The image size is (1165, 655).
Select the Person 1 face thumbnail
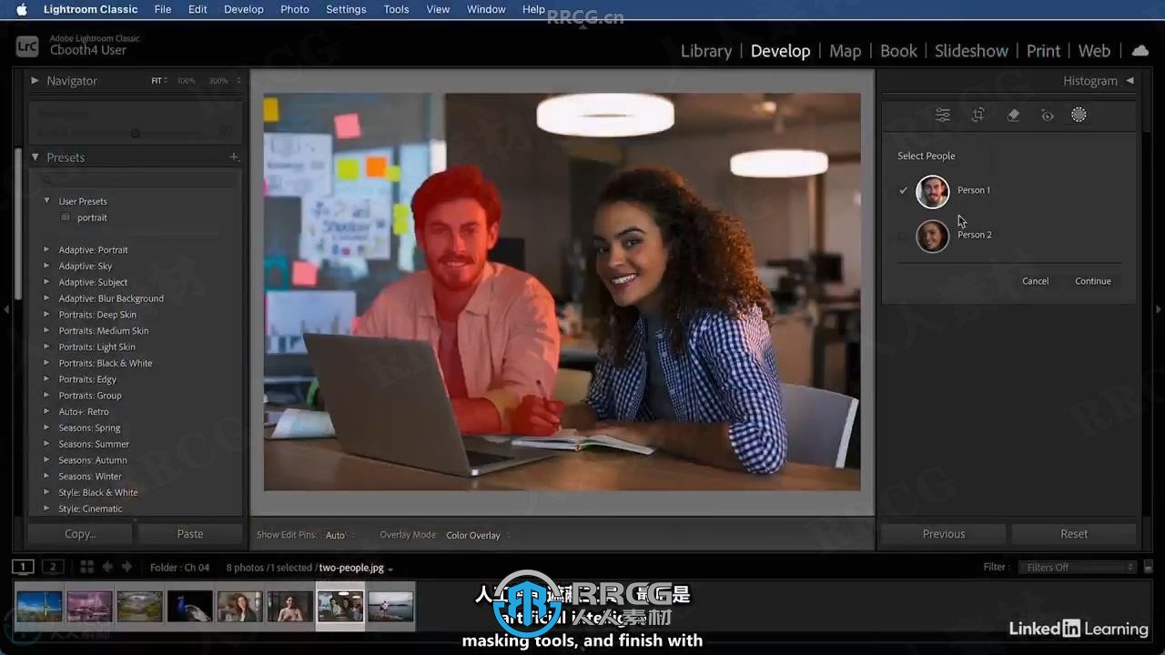coord(932,191)
